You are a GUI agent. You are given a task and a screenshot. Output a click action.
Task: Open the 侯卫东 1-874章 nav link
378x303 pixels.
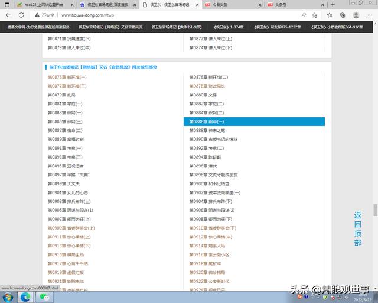tap(229, 27)
